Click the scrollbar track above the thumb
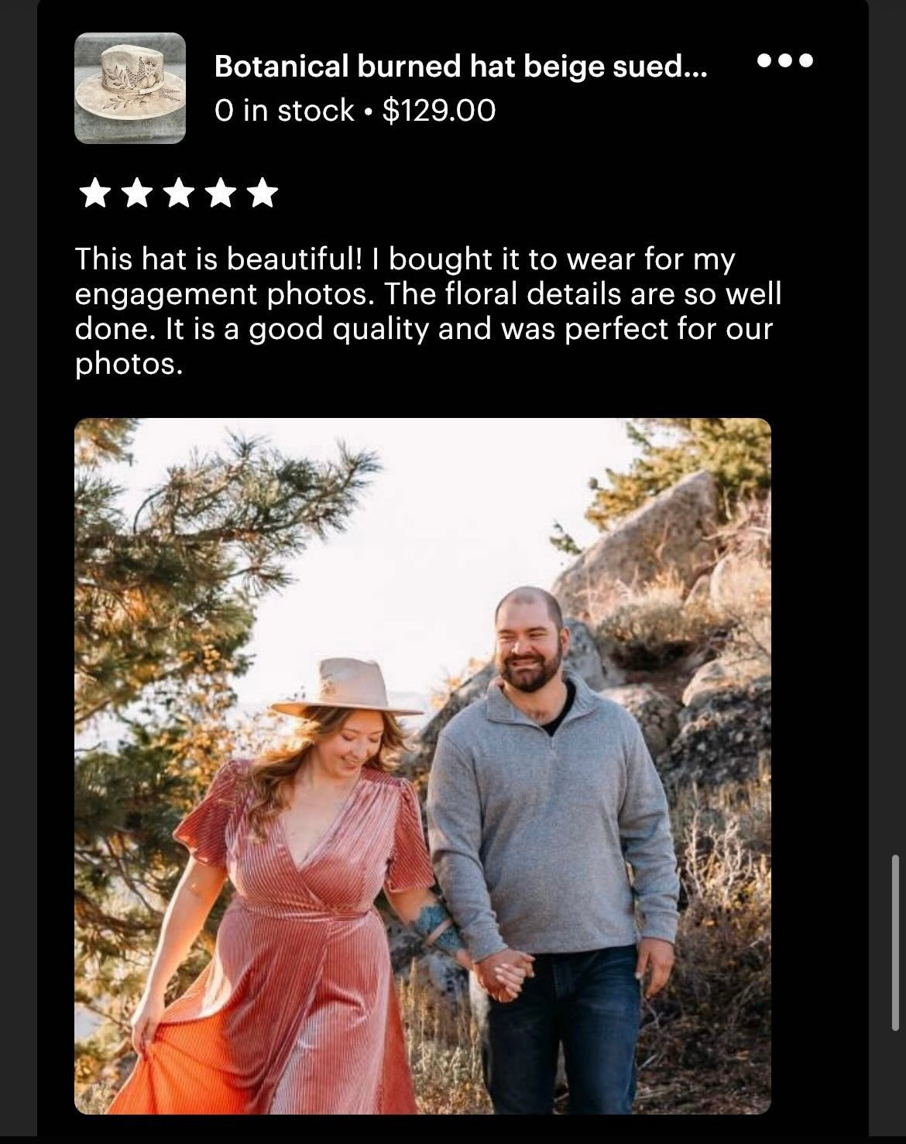906x1144 pixels. 896,426
